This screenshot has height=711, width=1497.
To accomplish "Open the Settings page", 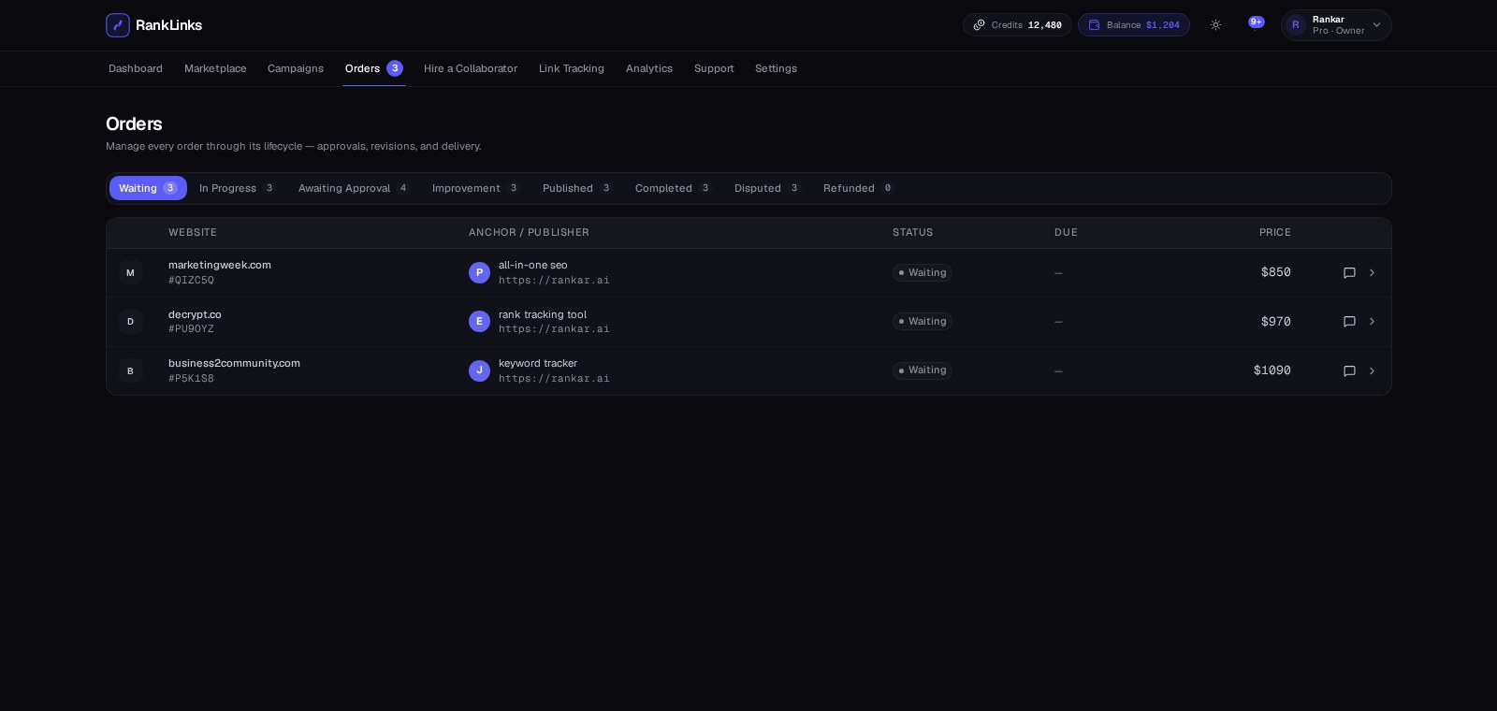I will pos(776,68).
